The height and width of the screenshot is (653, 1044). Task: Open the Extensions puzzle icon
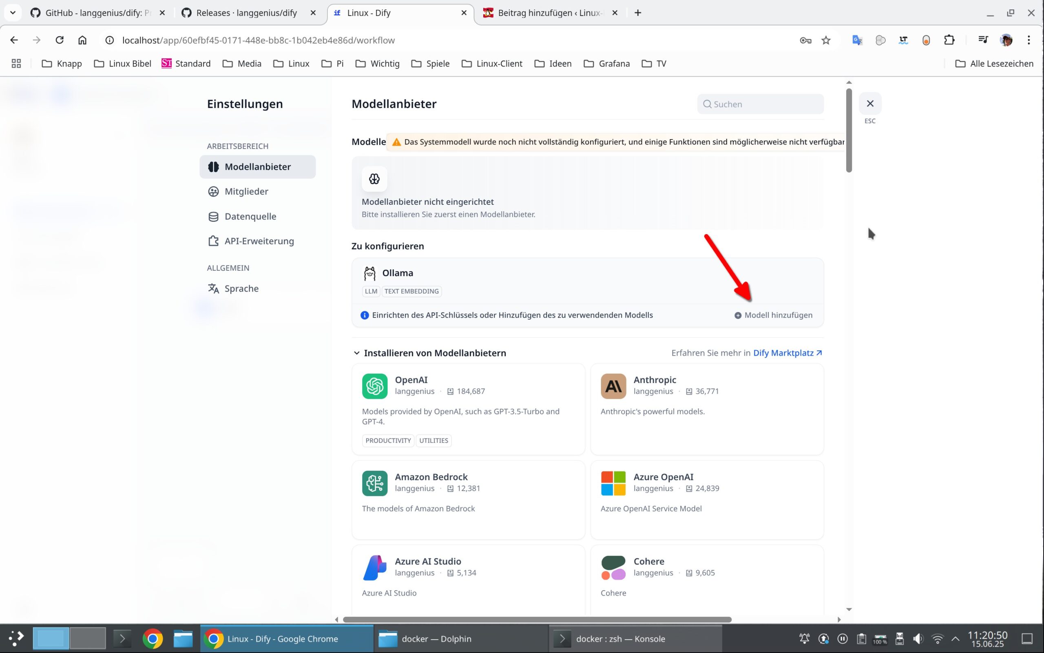pos(949,40)
